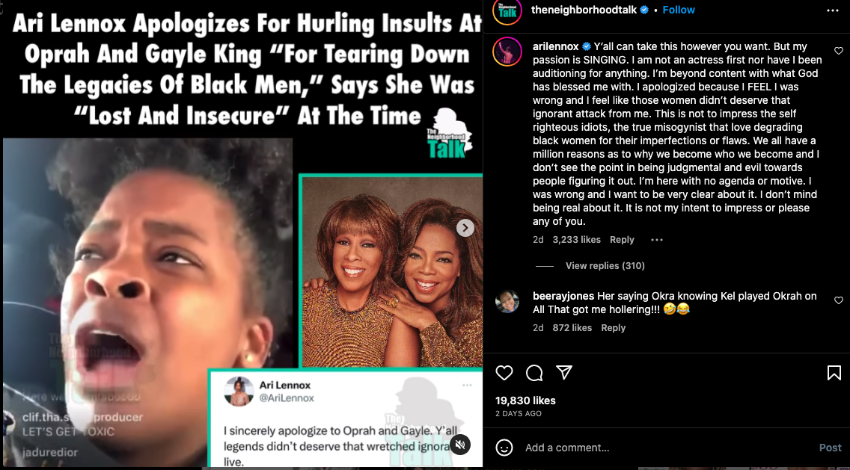Screen dimensions: 850x470
Task: Open theneighborhoodtalk profile picture
Action: click(x=507, y=11)
